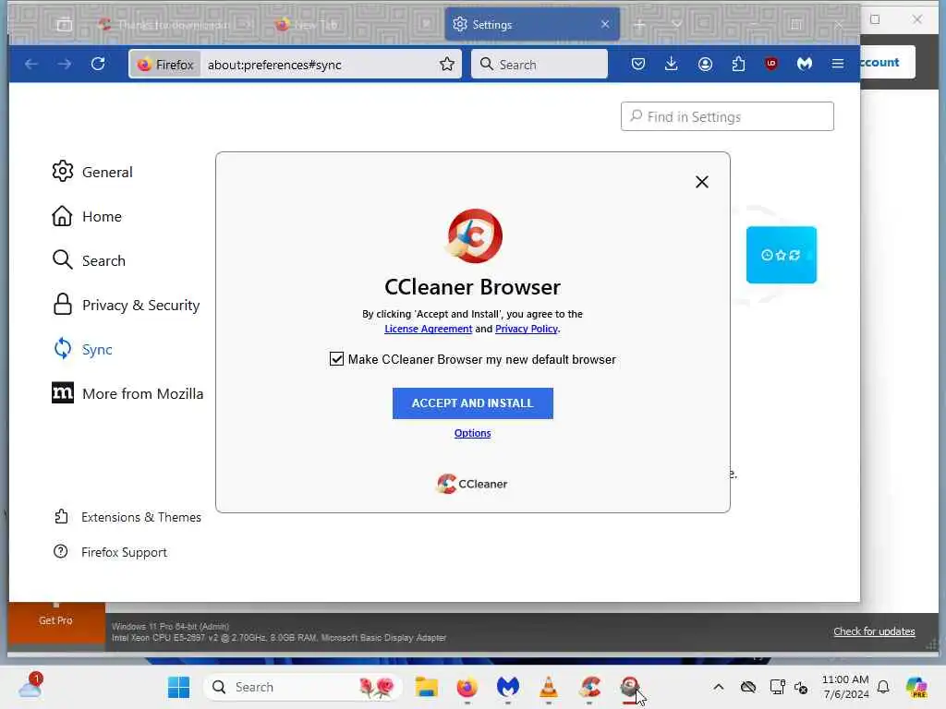The width and height of the screenshot is (946, 709).
Task: Click the Malwarebytes Browser Guard icon
Action: 805,64
